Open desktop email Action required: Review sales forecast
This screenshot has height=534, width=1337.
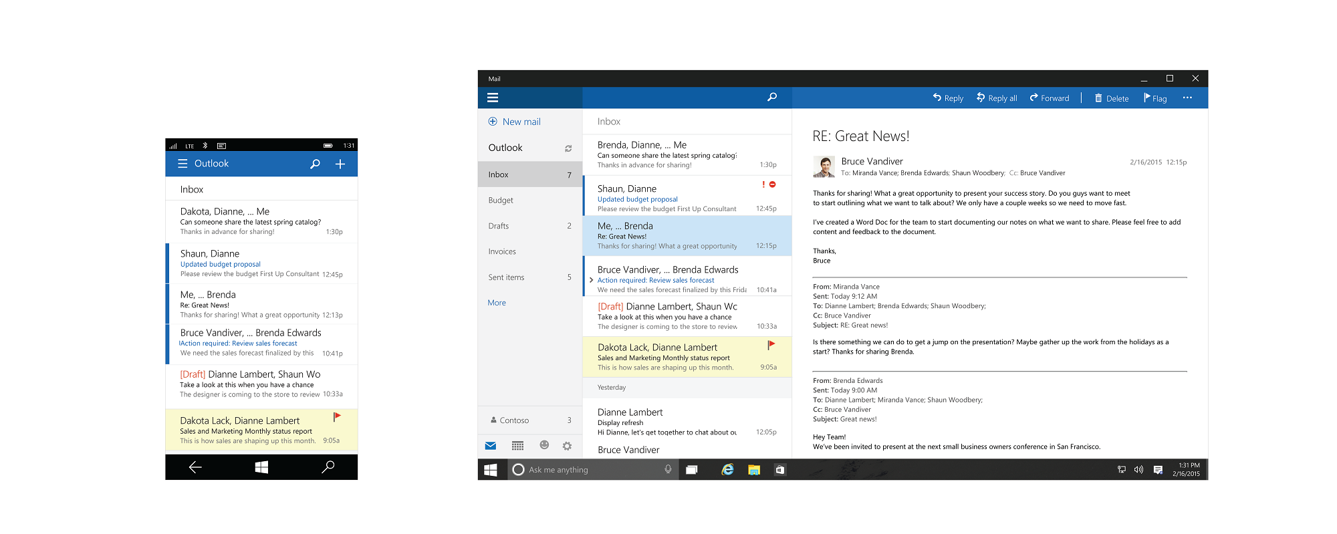point(687,276)
